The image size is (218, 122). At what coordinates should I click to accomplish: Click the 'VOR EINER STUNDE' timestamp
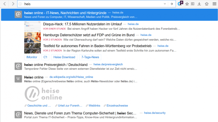[54, 29]
